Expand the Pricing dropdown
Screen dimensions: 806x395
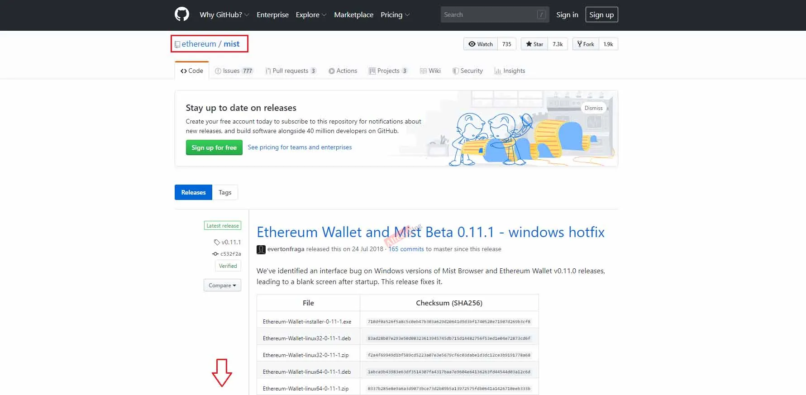click(x=395, y=14)
